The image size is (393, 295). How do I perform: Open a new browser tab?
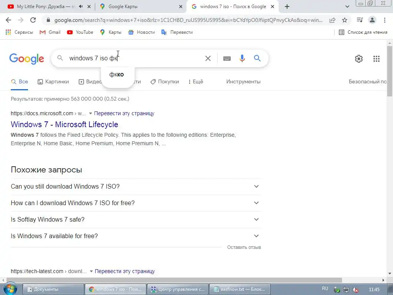[x=287, y=7]
